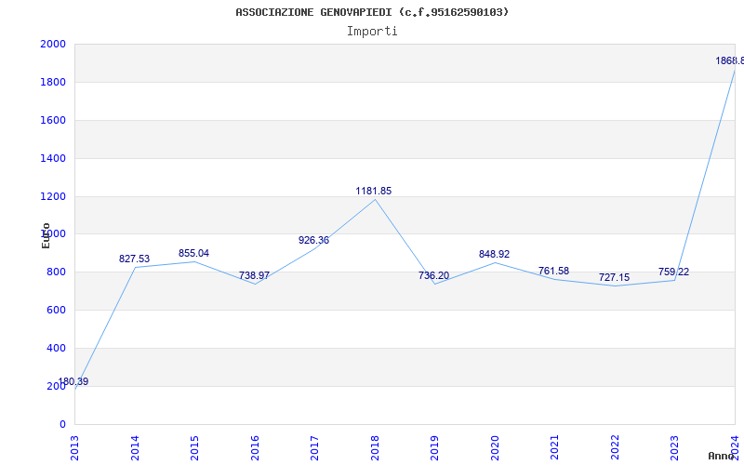Click the y-axis value 800
744x465 pixels.
click(x=56, y=272)
